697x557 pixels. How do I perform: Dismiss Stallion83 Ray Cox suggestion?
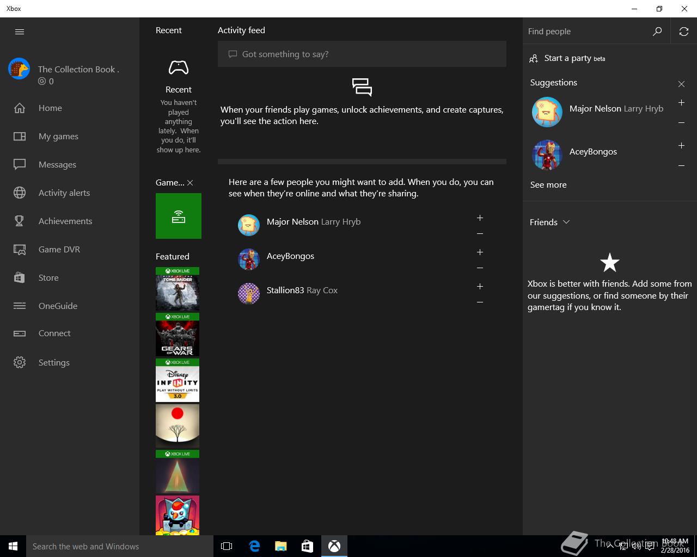click(x=480, y=302)
